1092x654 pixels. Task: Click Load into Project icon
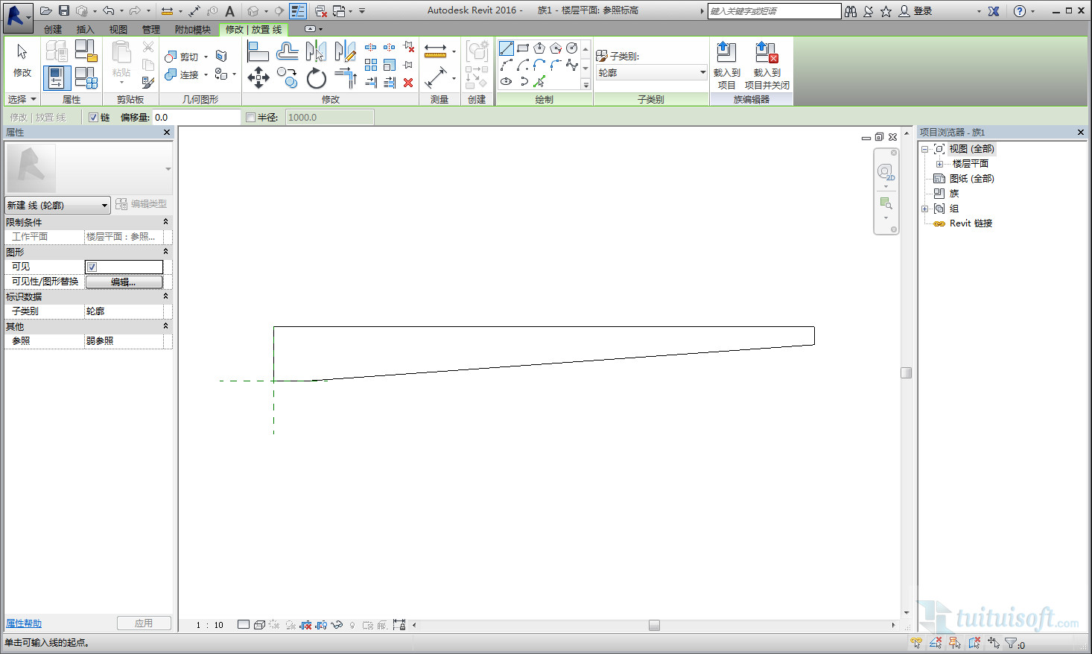tap(726, 63)
